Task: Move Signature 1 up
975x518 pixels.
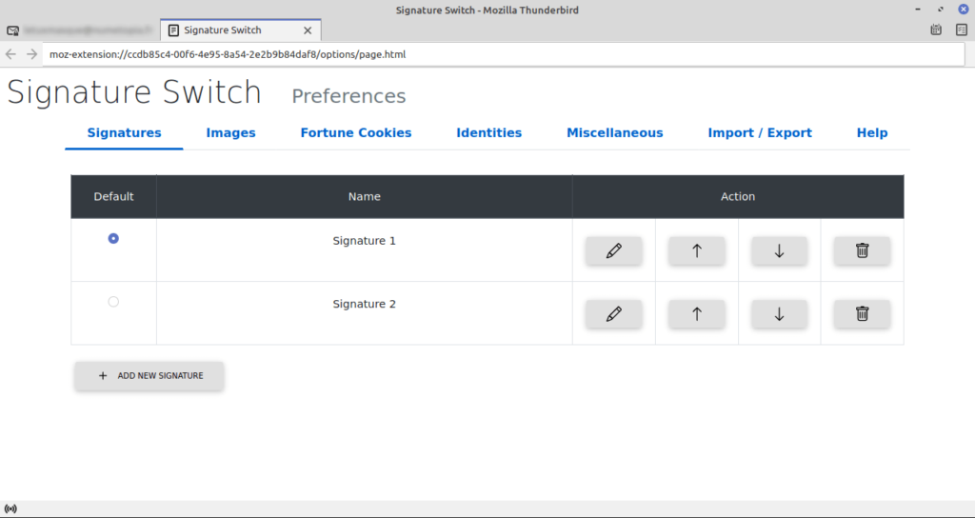Action: coord(696,250)
